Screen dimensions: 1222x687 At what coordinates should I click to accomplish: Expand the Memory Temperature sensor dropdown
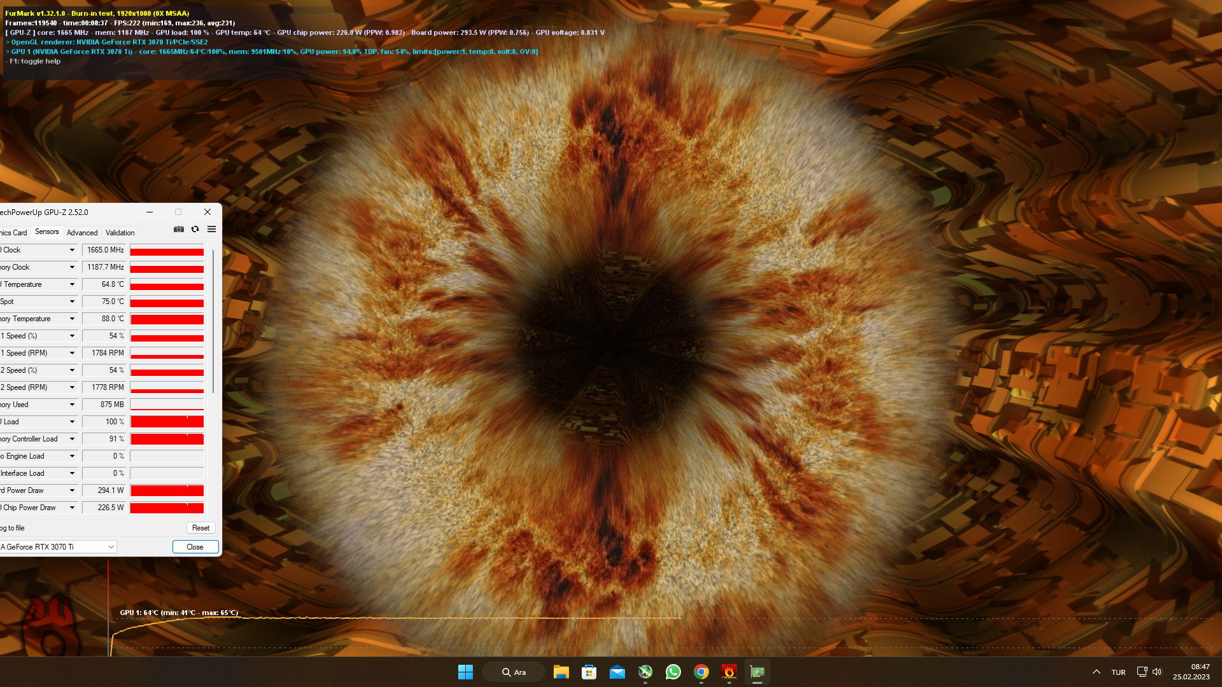[72, 319]
